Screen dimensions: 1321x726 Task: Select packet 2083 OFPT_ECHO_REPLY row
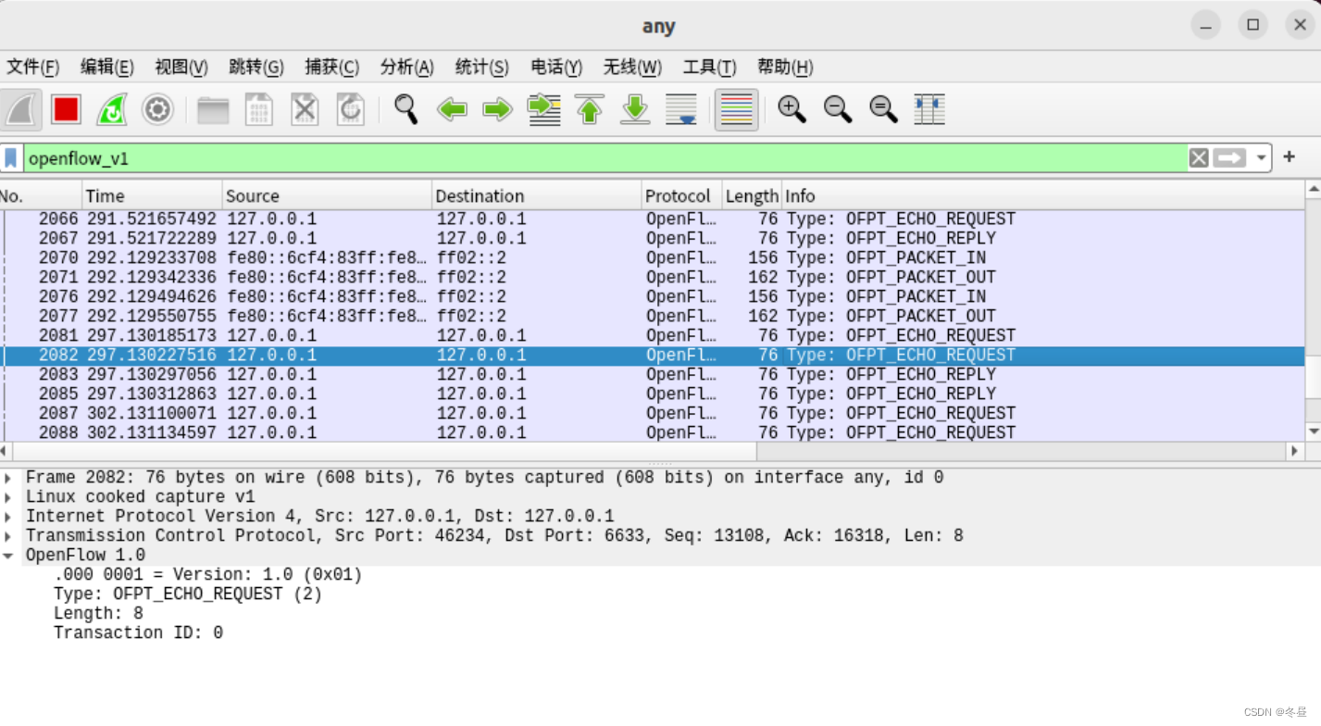pyautogui.click(x=653, y=375)
